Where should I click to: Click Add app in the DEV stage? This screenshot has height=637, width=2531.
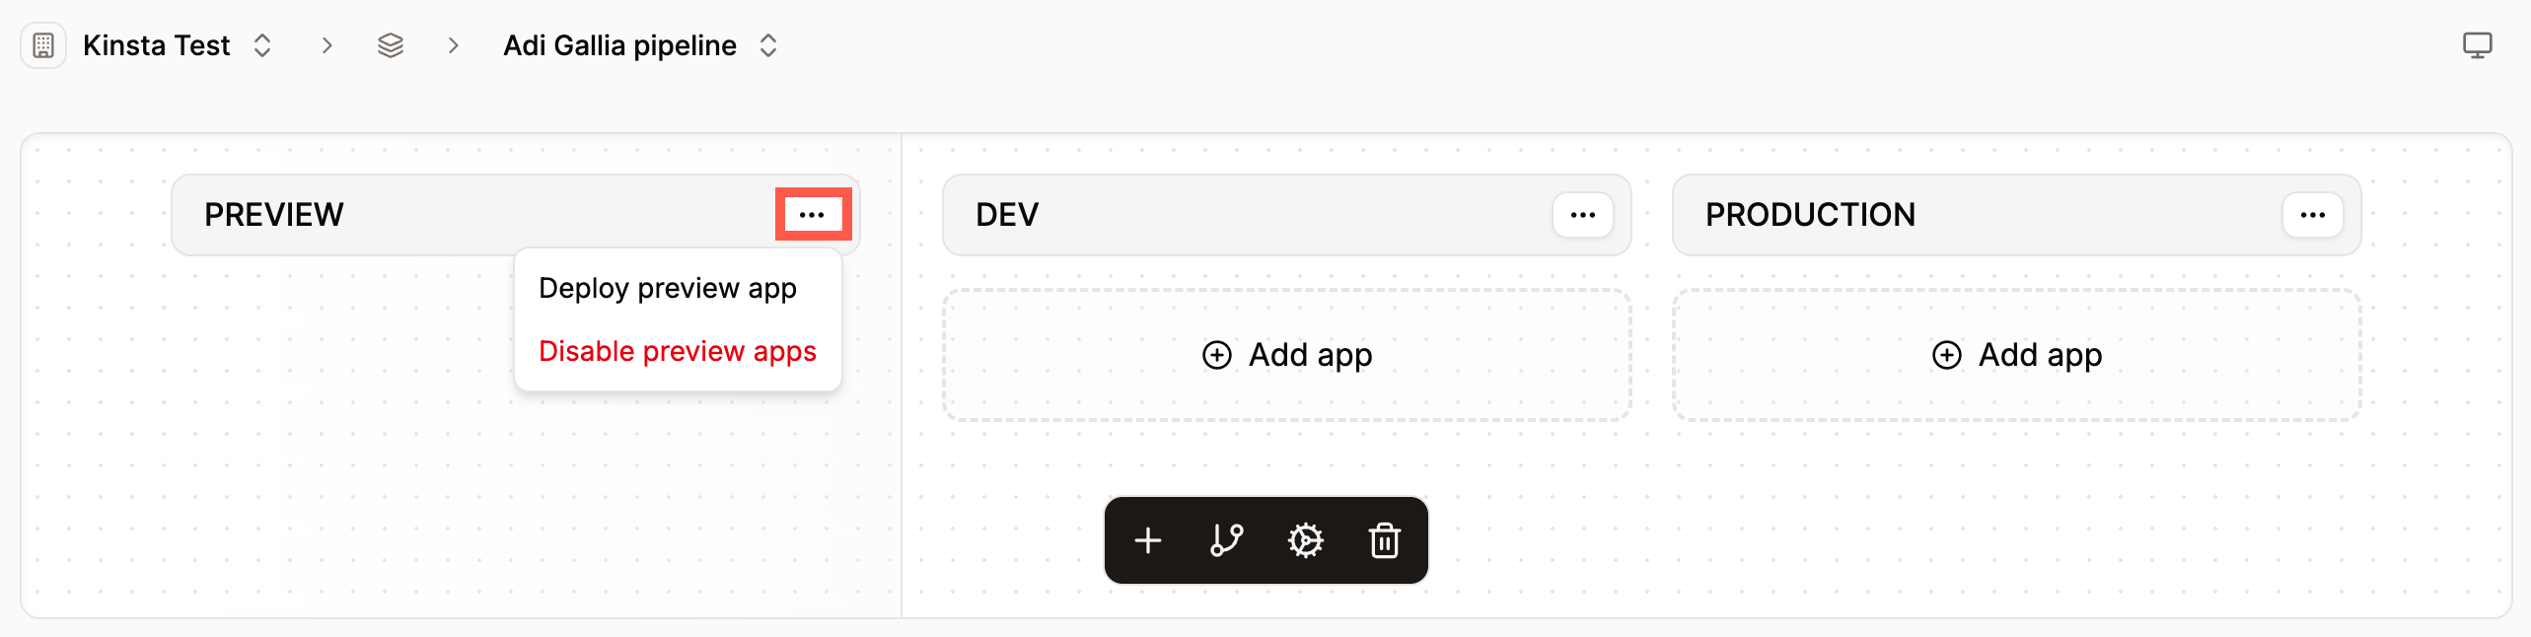click(x=1286, y=355)
